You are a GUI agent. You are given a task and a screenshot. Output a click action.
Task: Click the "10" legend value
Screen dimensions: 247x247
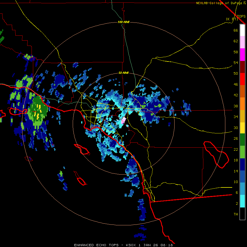coord(236,182)
